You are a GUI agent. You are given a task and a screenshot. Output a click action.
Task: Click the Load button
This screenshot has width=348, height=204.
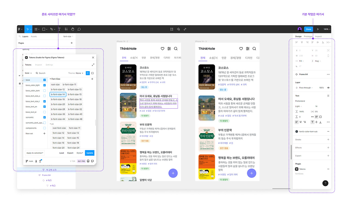point(62,153)
